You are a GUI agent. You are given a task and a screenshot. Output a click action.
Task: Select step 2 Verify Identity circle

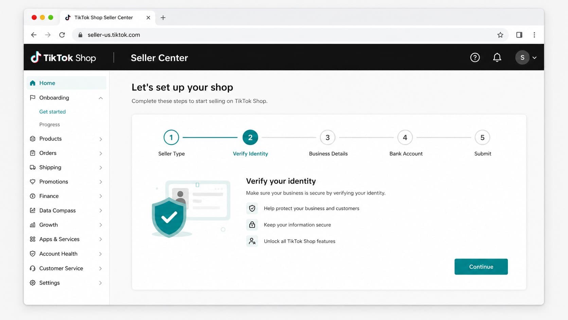click(x=250, y=137)
